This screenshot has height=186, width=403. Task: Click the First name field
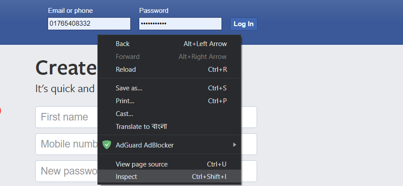coord(66,117)
